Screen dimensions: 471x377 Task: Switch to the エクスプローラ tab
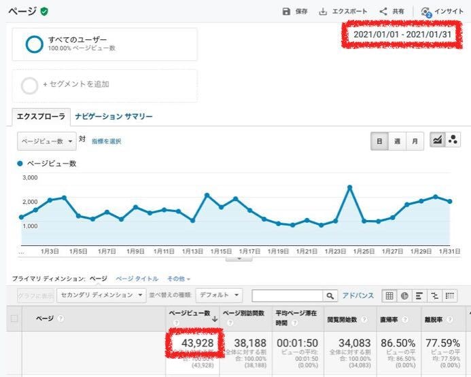41,116
